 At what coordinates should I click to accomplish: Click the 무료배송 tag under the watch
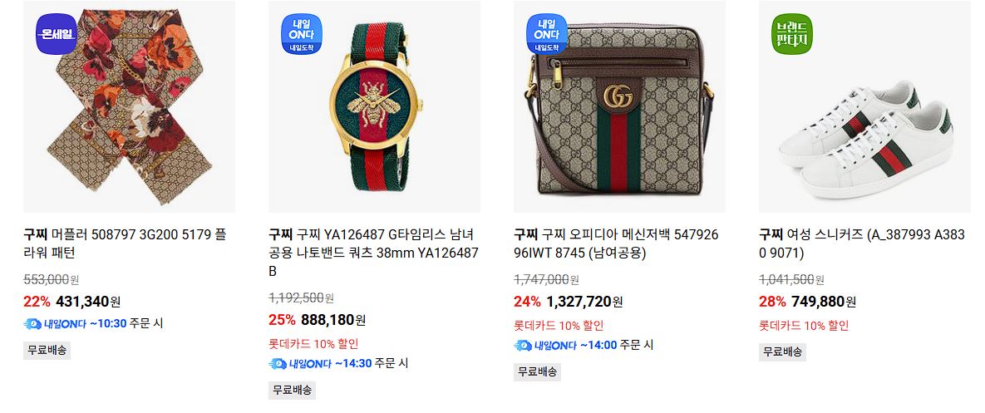coord(292,390)
